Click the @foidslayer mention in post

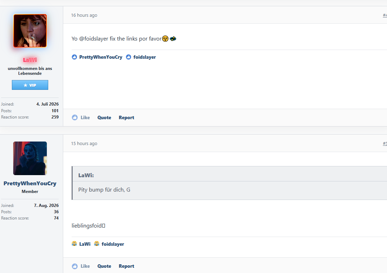[94, 39]
